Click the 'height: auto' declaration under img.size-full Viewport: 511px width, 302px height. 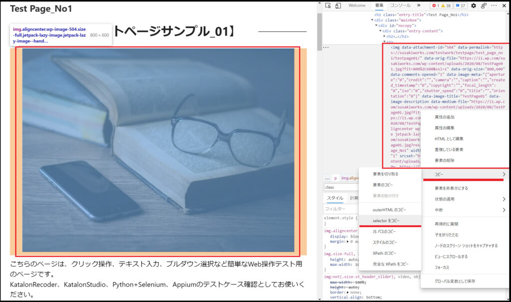pyautogui.click(x=344, y=260)
